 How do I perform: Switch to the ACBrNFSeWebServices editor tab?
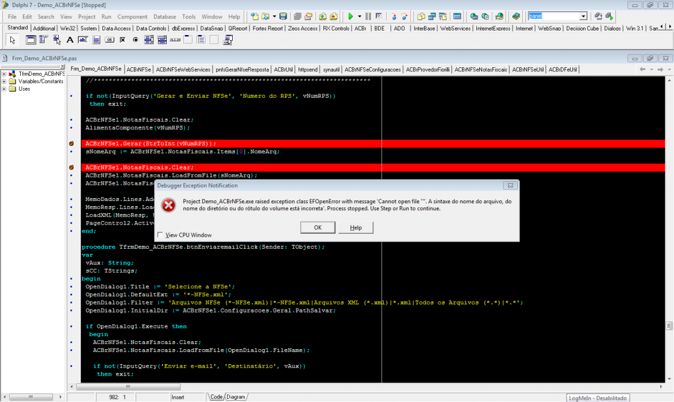pos(183,69)
